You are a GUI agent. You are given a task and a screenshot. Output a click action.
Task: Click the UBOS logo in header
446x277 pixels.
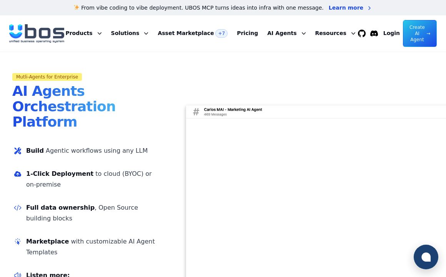pyautogui.click(x=37, y=33)
